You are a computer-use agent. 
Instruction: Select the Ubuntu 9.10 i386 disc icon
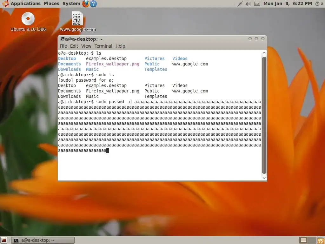pyautogui.click(x=28, y=19)
